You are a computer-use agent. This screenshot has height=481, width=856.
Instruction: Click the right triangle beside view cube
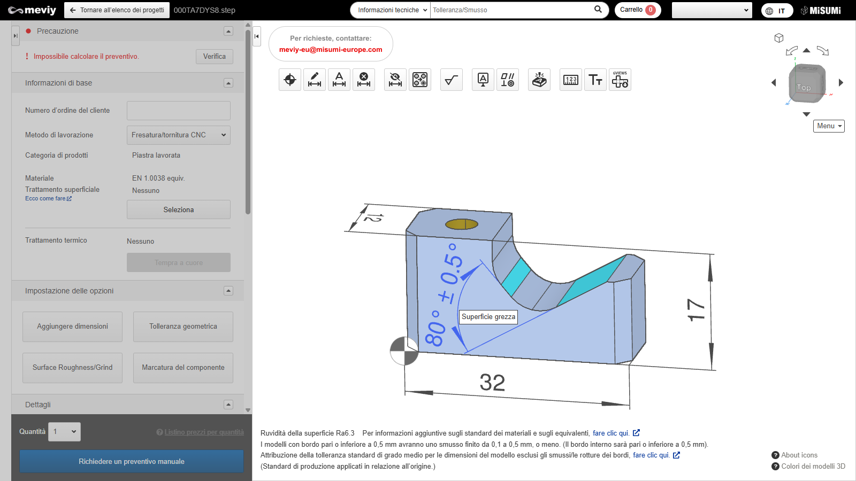click(x=840, y=82)
